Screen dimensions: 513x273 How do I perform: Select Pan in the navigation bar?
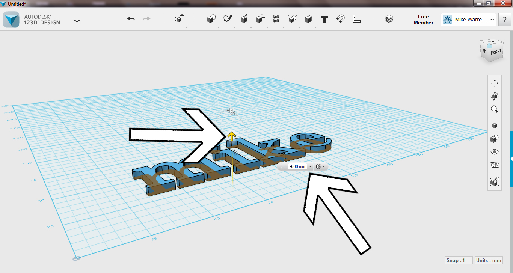(x=495, y=83)
